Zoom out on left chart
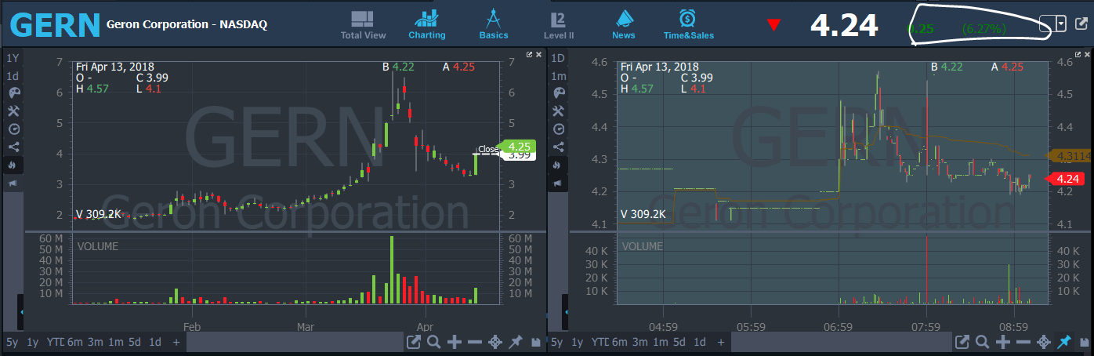Viewport: 1094px width, 356px height. click(x=475, y=342)
